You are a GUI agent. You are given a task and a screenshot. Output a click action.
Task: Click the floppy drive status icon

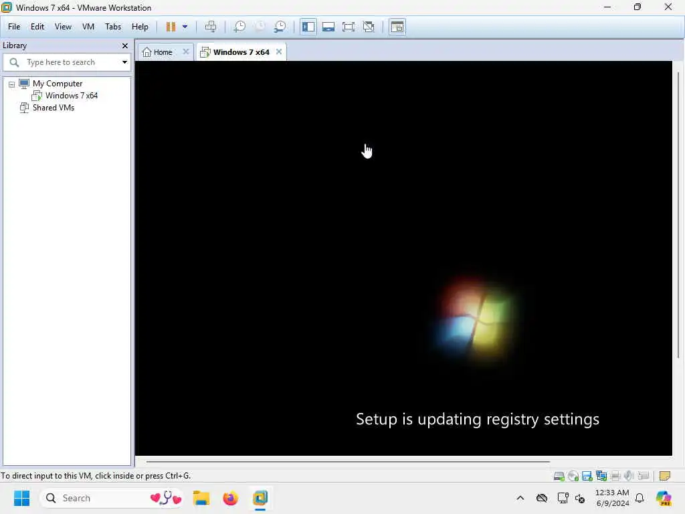[x=587, y=476]
